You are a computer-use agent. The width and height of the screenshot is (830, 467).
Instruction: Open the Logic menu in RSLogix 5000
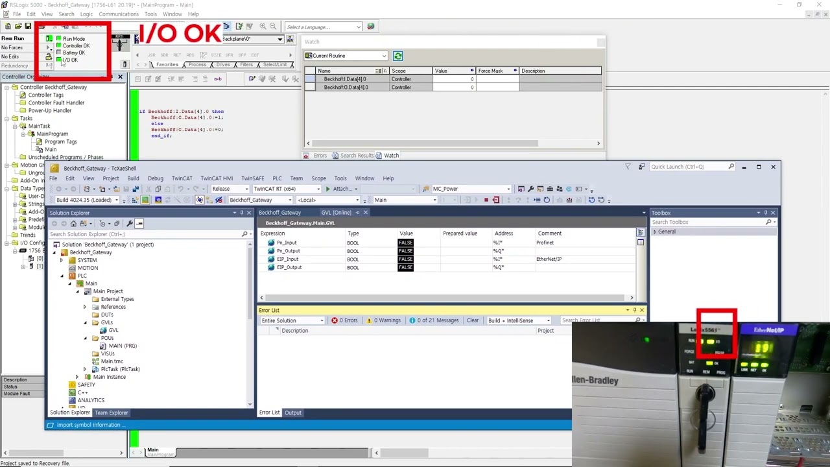(86, 14)
